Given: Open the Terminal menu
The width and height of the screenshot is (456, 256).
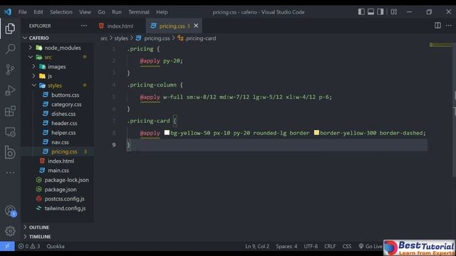Looking at the screenshot, I should (139, 12).
